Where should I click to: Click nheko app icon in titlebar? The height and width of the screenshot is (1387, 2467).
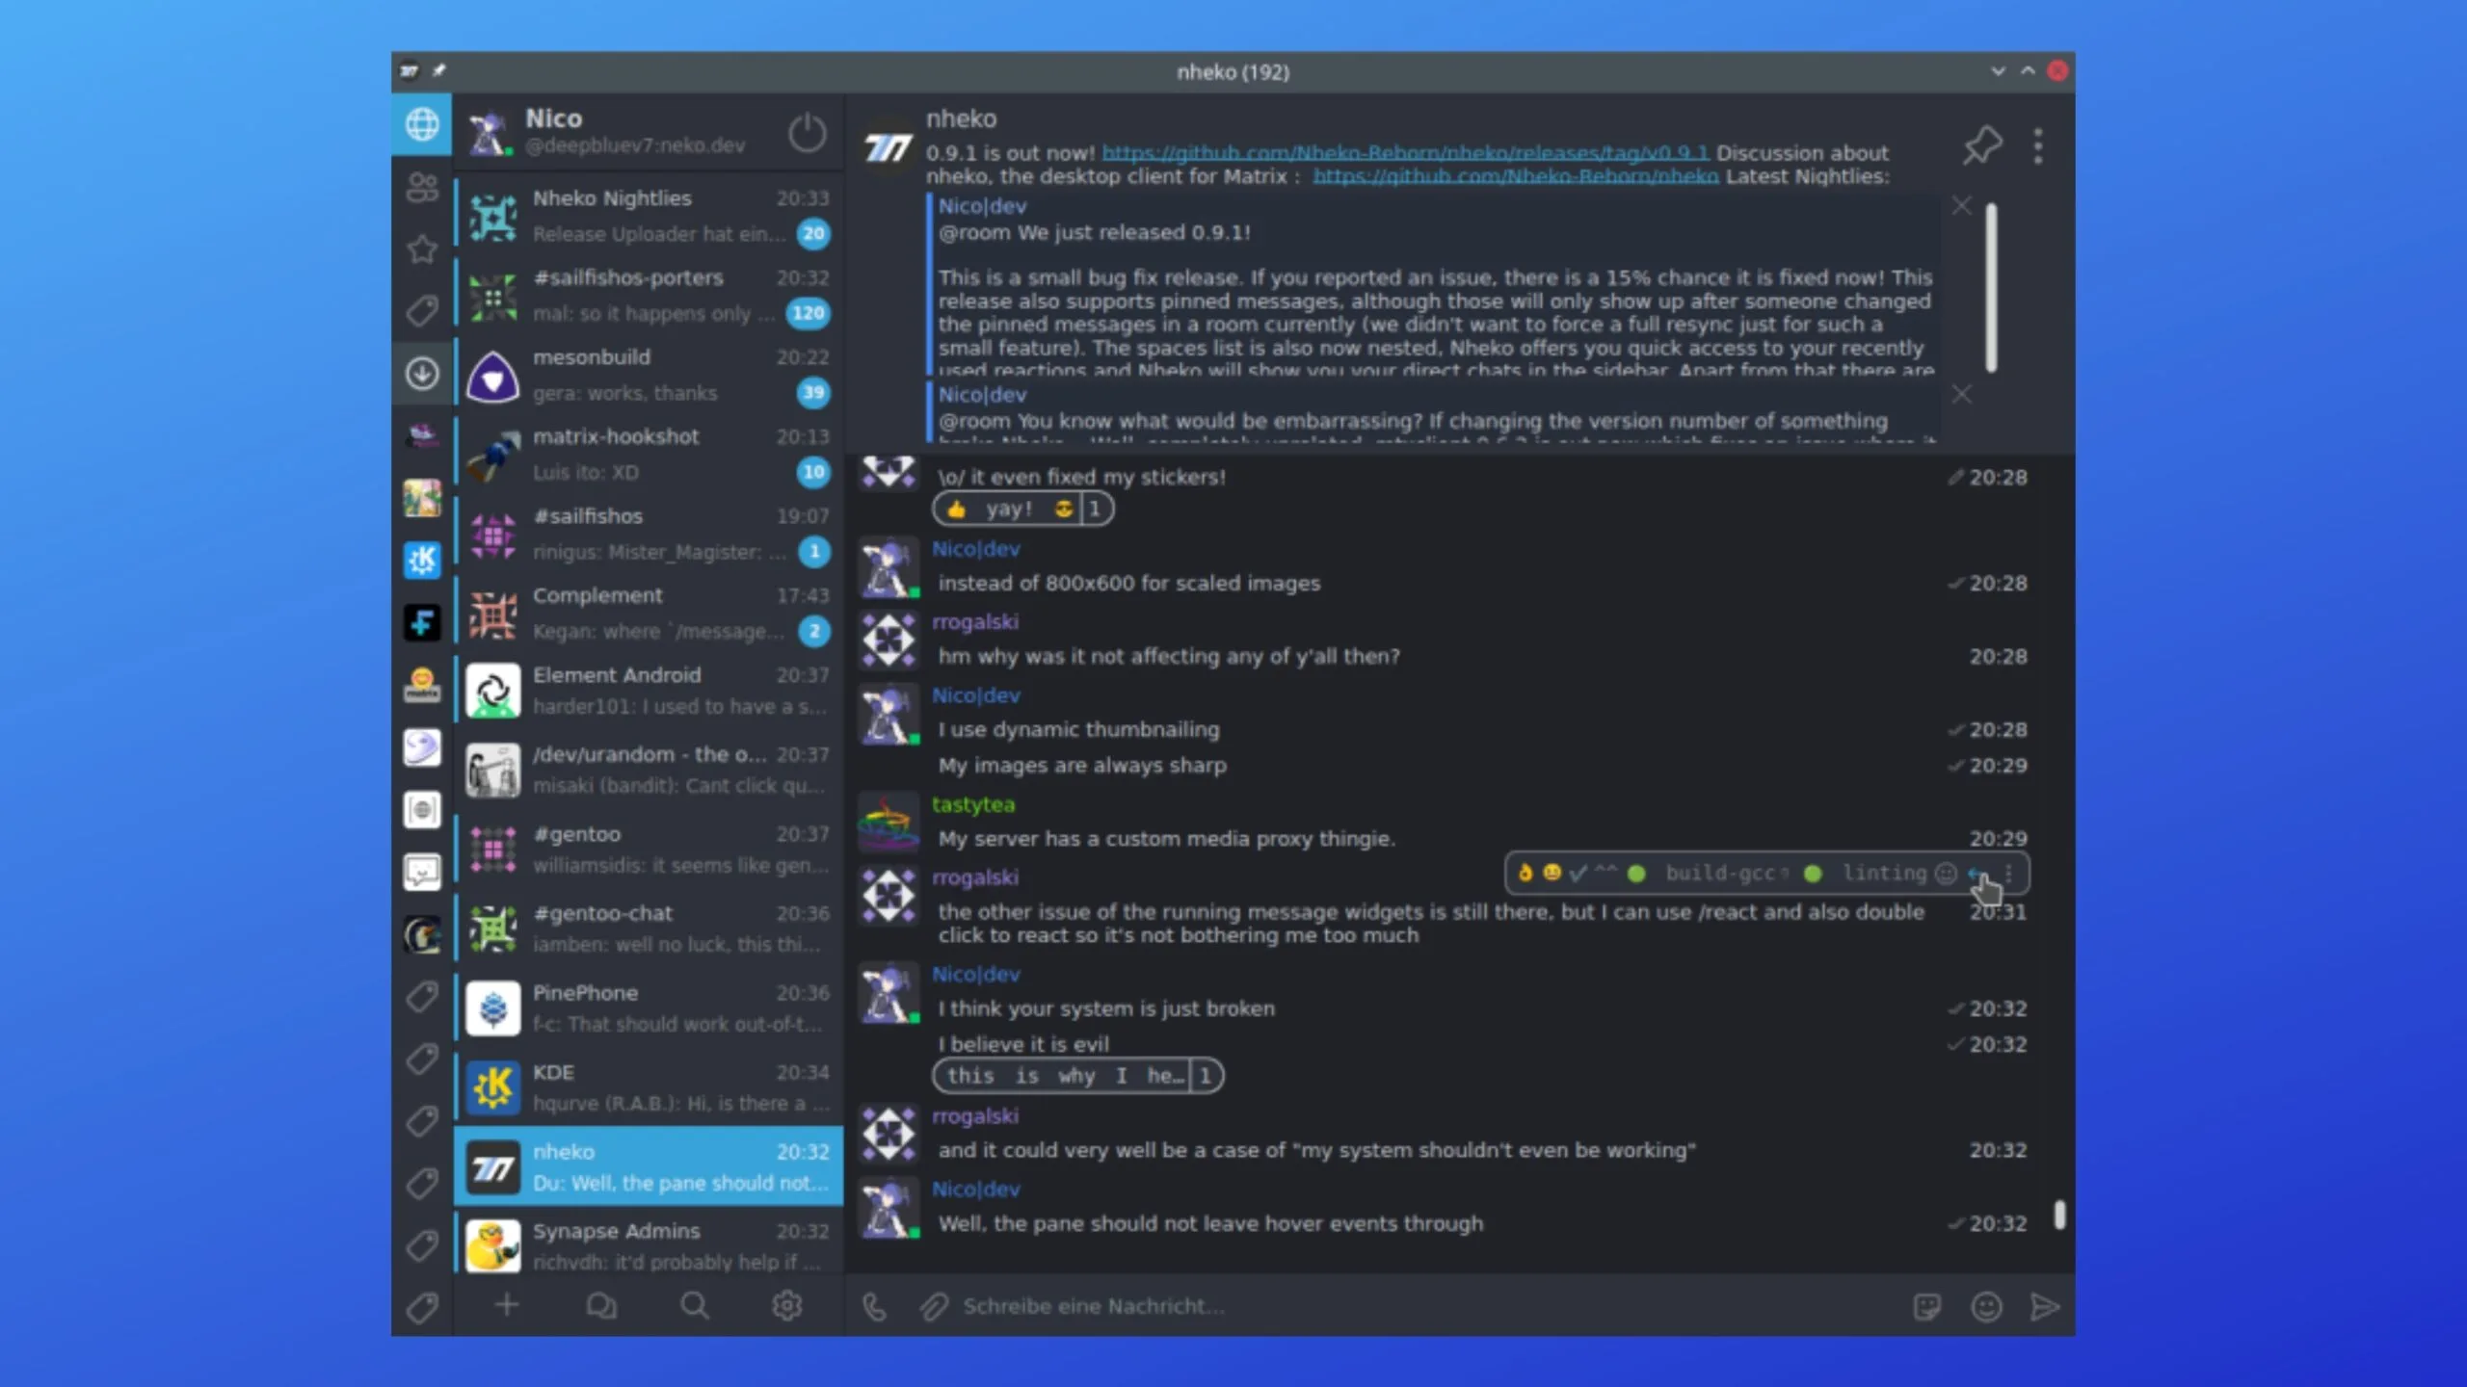pyautogui.click(x=409, y=70)
